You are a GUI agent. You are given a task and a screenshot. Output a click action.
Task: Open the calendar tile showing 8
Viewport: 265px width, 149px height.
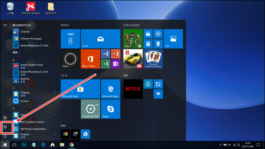[70, 39]
